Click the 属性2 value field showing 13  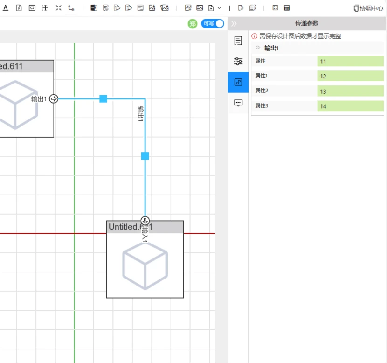(x=350, y=91)
